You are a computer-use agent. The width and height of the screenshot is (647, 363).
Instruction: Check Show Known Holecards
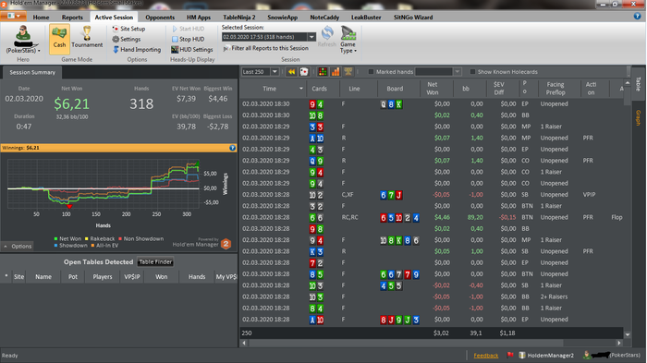point(473,72)
